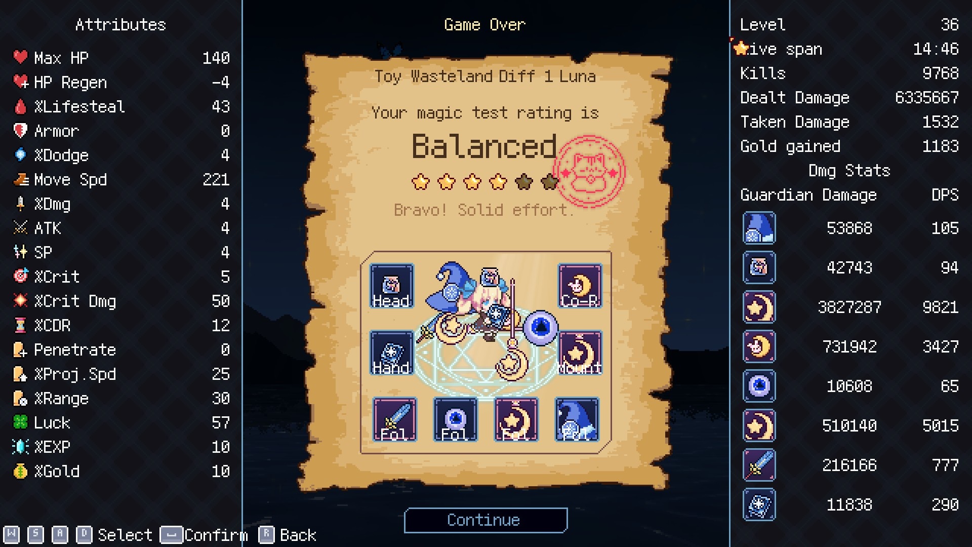Click the sword follower slot
Screen dimensions: 972x547
395,419
